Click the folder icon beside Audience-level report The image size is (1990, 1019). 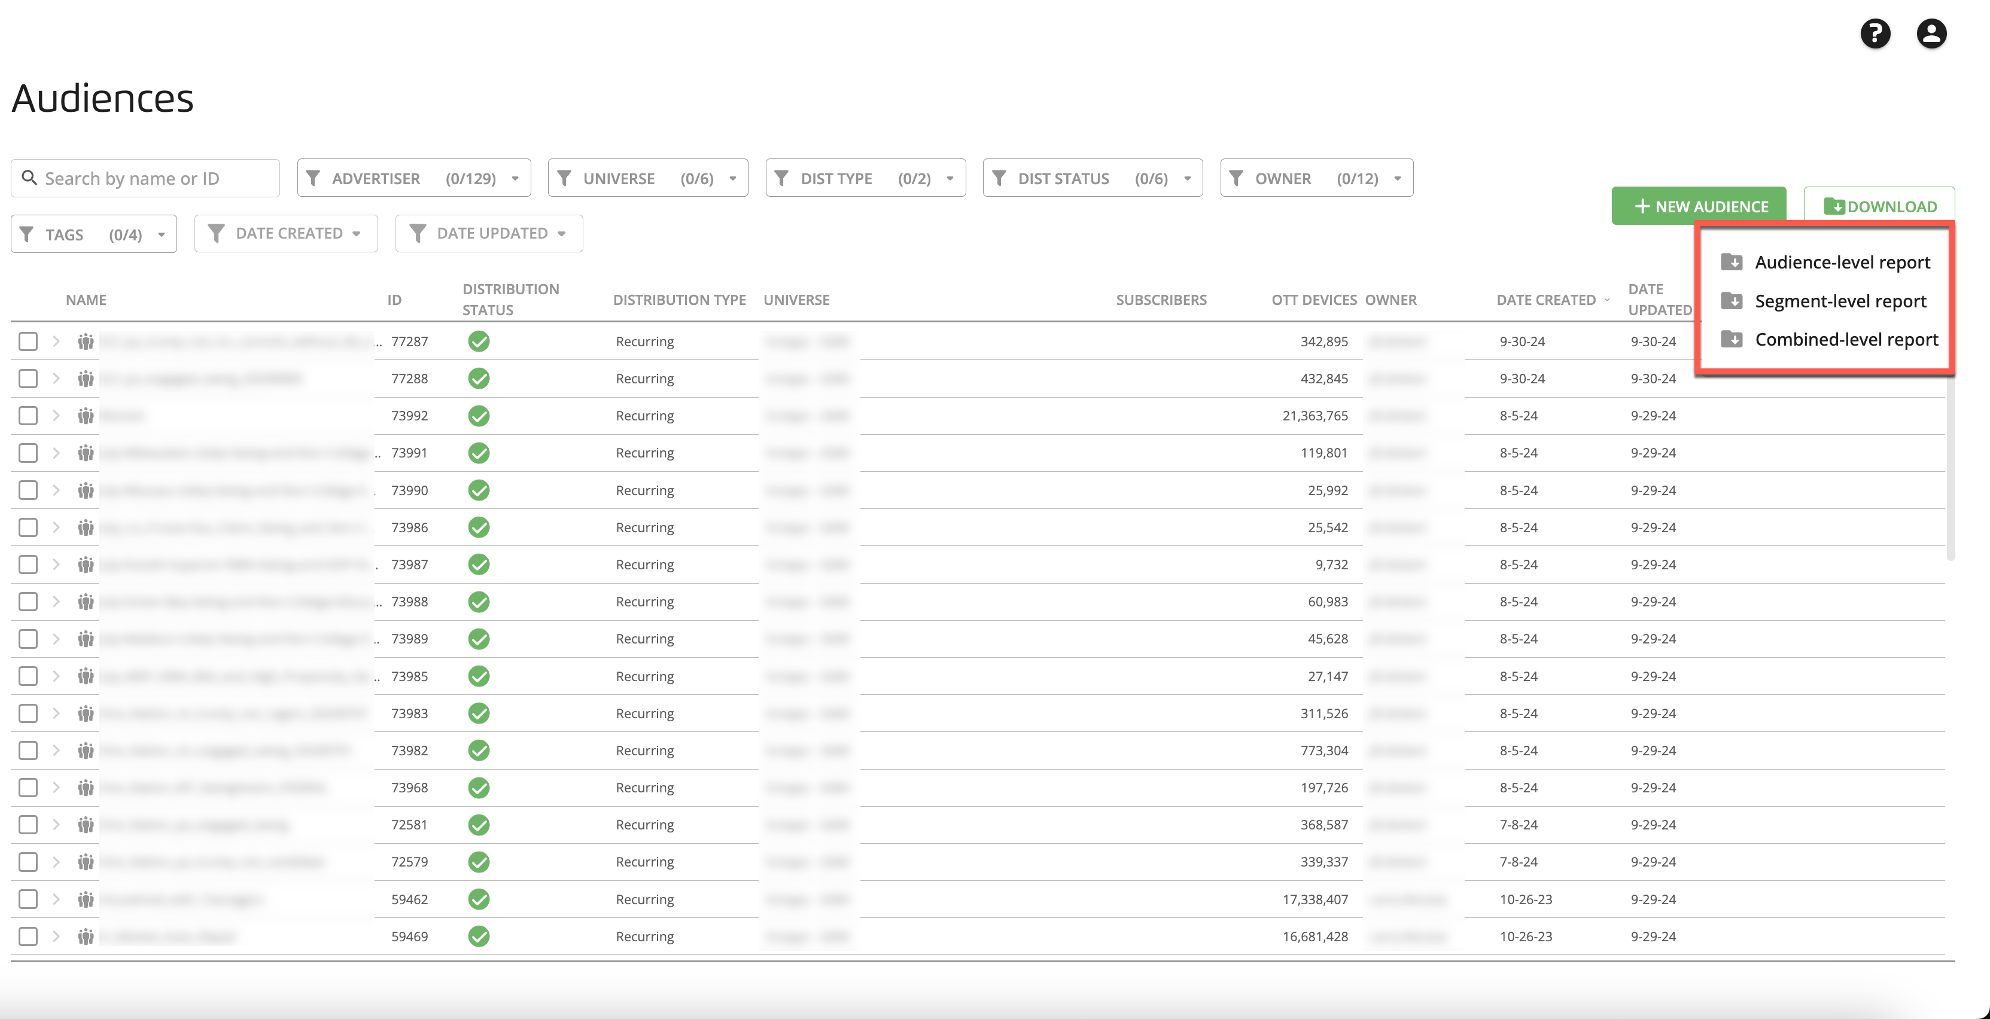tap(1731, 262)
